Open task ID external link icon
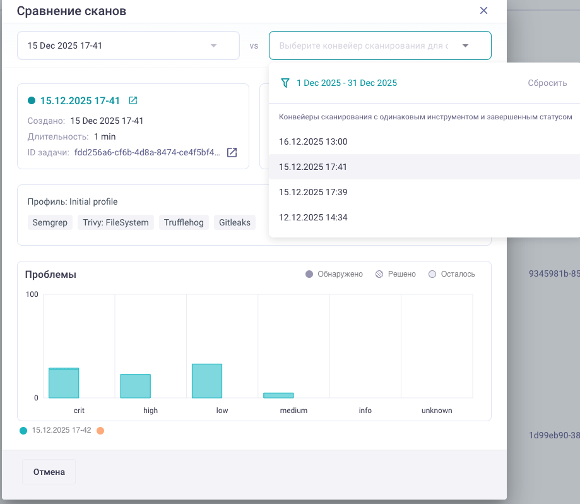This screenshot has width=580, height=504. (x=232, y=152)
